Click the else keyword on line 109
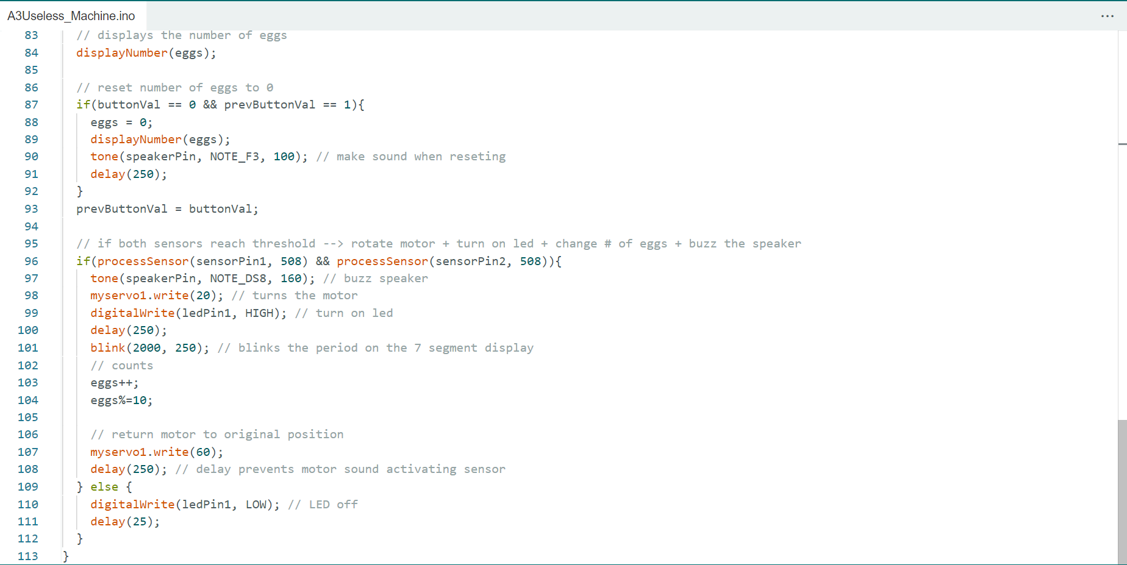The image size is (1127, 565). [104, 486]
